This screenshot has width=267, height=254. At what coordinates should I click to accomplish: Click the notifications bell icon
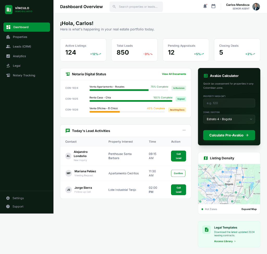tap(205, 6)
